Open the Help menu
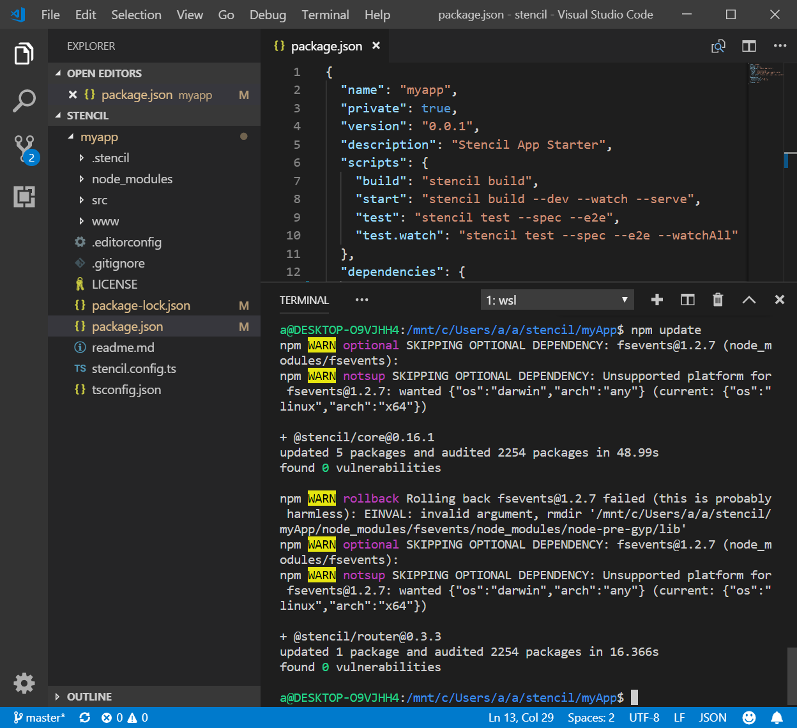The image size is (797, 728). pos(377,15)
